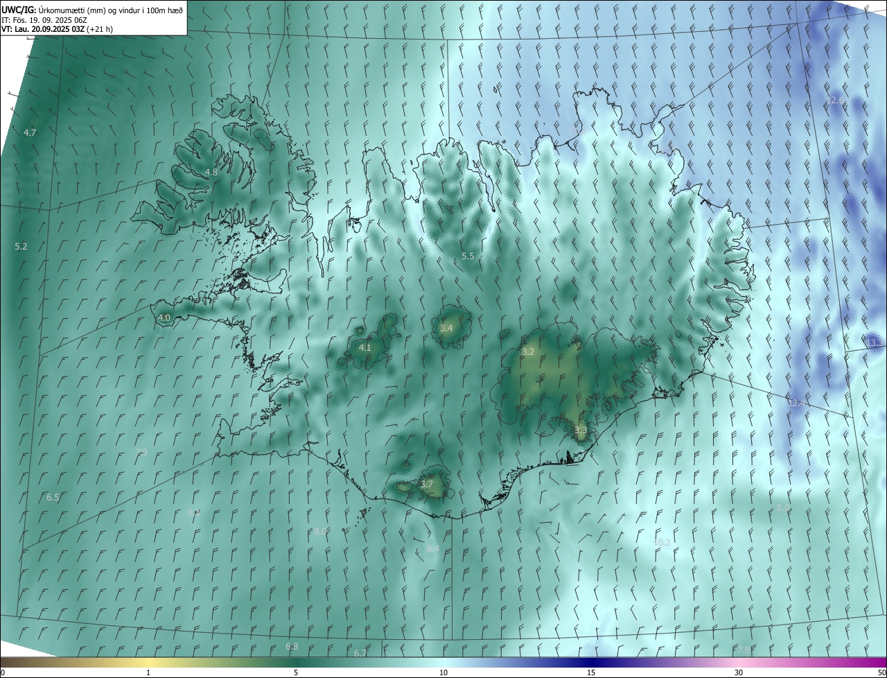This screenshot has height=678, width=887.
Task: Select the 3.4 value label
Action: (x=446, y=328)
